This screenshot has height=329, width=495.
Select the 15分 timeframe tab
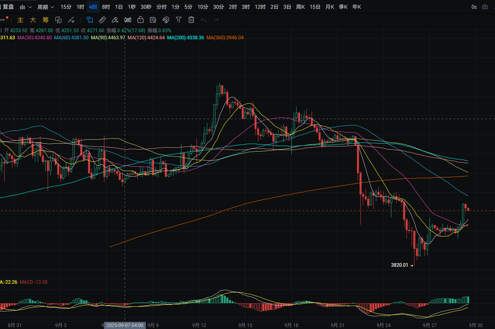click(x=66, y=7)
